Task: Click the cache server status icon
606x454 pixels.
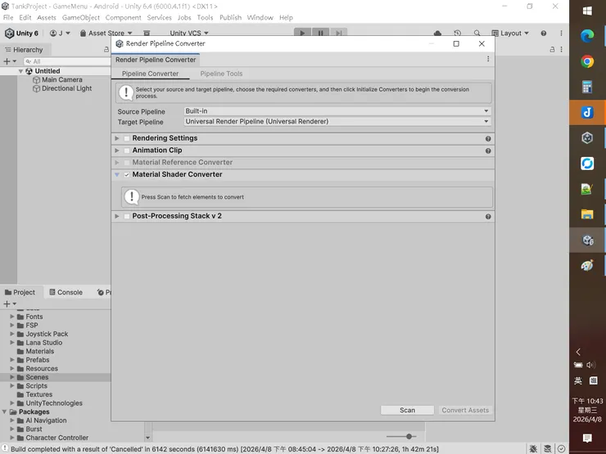Action: (547, 448)
